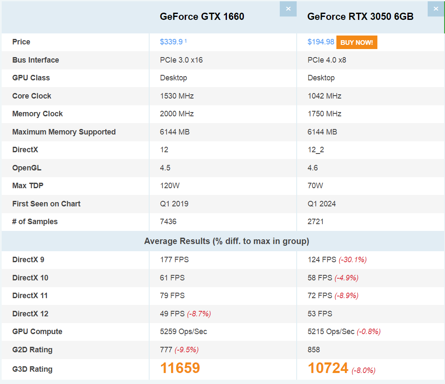The image size is (445, 384).
Task: Select the 58 FPS DirectX 10 result
Action: (320, 278)
